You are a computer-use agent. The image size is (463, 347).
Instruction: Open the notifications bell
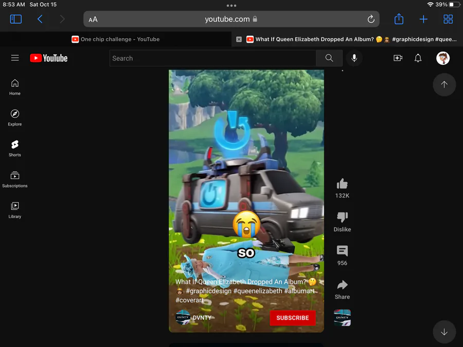pos(418,58)
